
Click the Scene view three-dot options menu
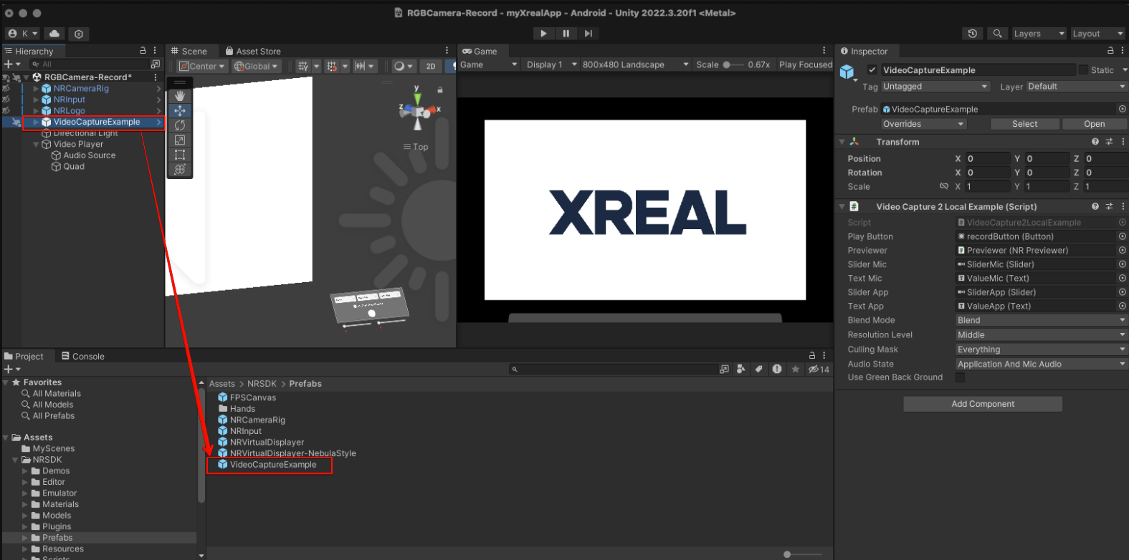(447, 51)
